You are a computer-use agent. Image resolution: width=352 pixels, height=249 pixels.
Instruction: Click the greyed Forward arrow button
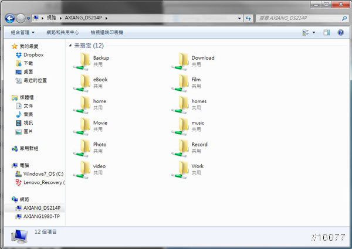21,18
